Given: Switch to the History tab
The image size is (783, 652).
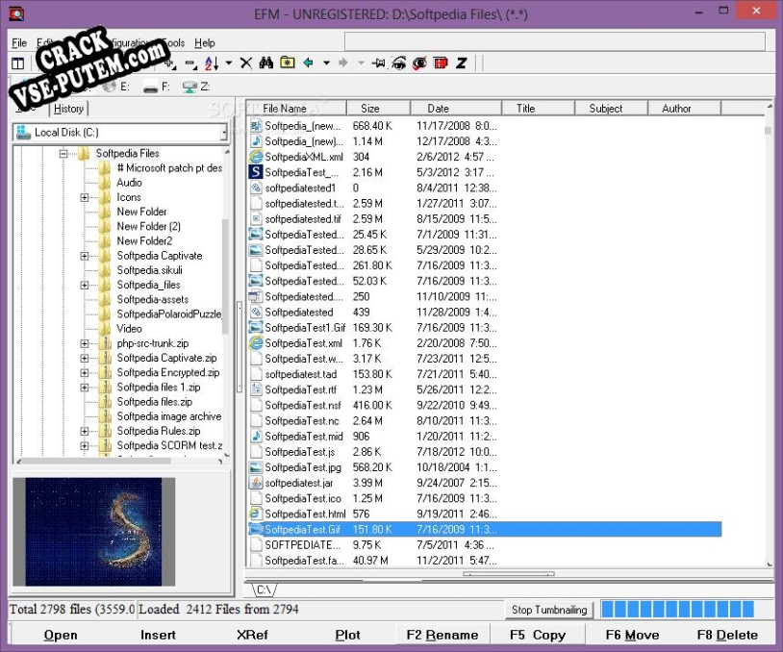Looking at the screenshot, I should click(68, 109).
